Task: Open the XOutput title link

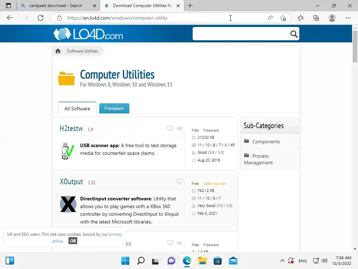Action: (x=71, y=182)
